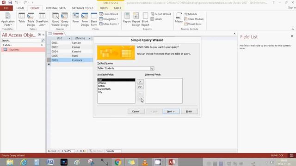Open Report Design
This screenshot has width=296, height=166.
point(136,19)
